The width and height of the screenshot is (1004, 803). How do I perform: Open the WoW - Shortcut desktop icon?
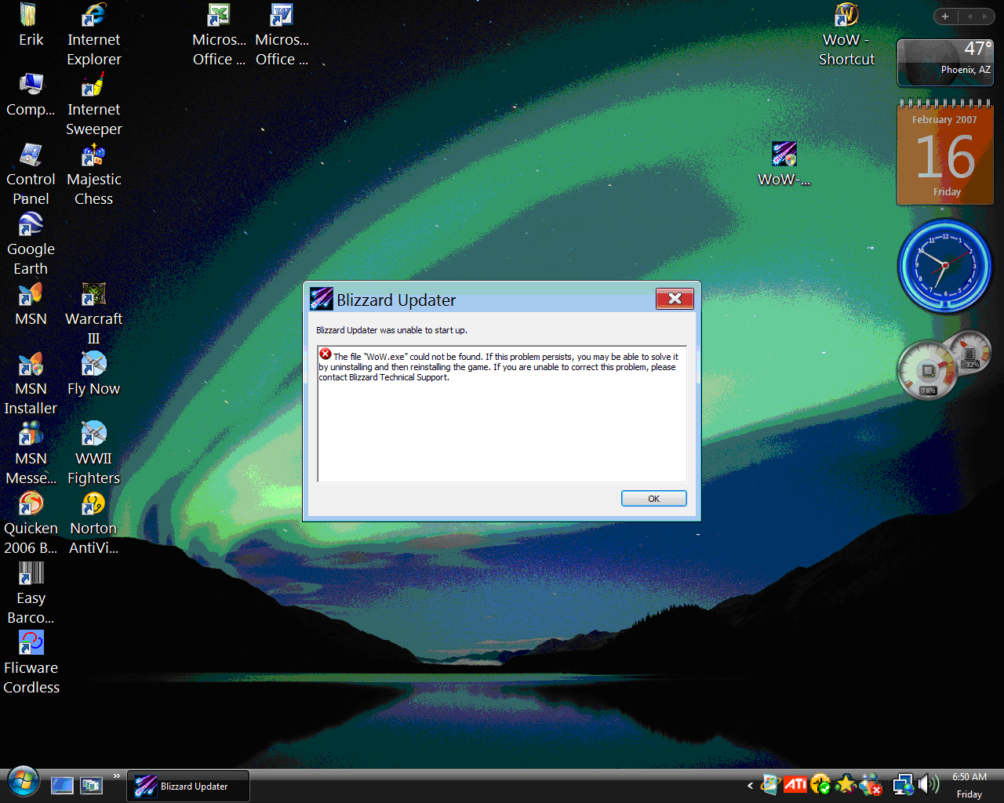pos(846,16)
